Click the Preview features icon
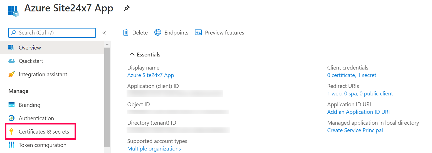Screen dimensions: 432x153 (198, 33)
